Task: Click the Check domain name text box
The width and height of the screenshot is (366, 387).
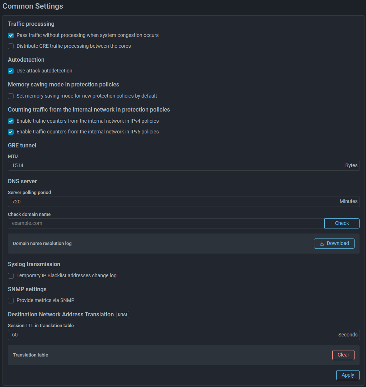Action: click(166, 223)
